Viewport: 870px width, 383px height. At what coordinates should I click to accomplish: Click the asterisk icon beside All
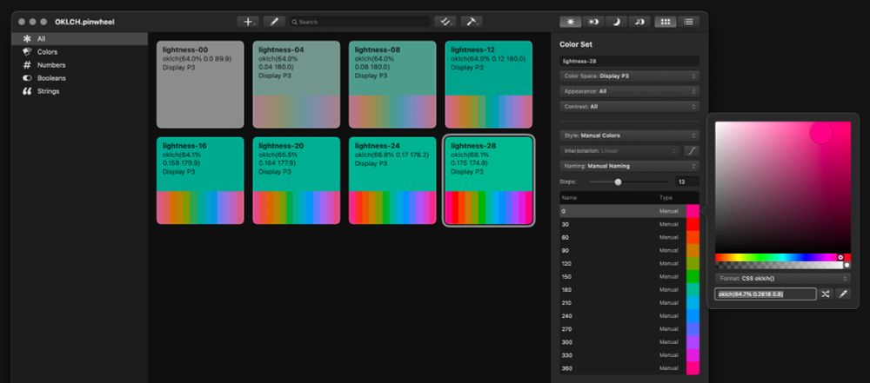[x=27, y=39]
